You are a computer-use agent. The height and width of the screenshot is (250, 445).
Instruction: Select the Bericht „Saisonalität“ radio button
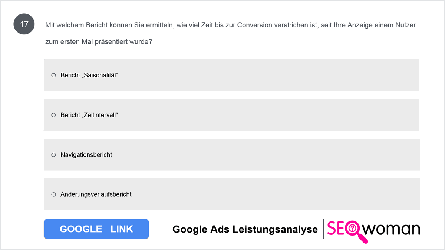(53, 75)
